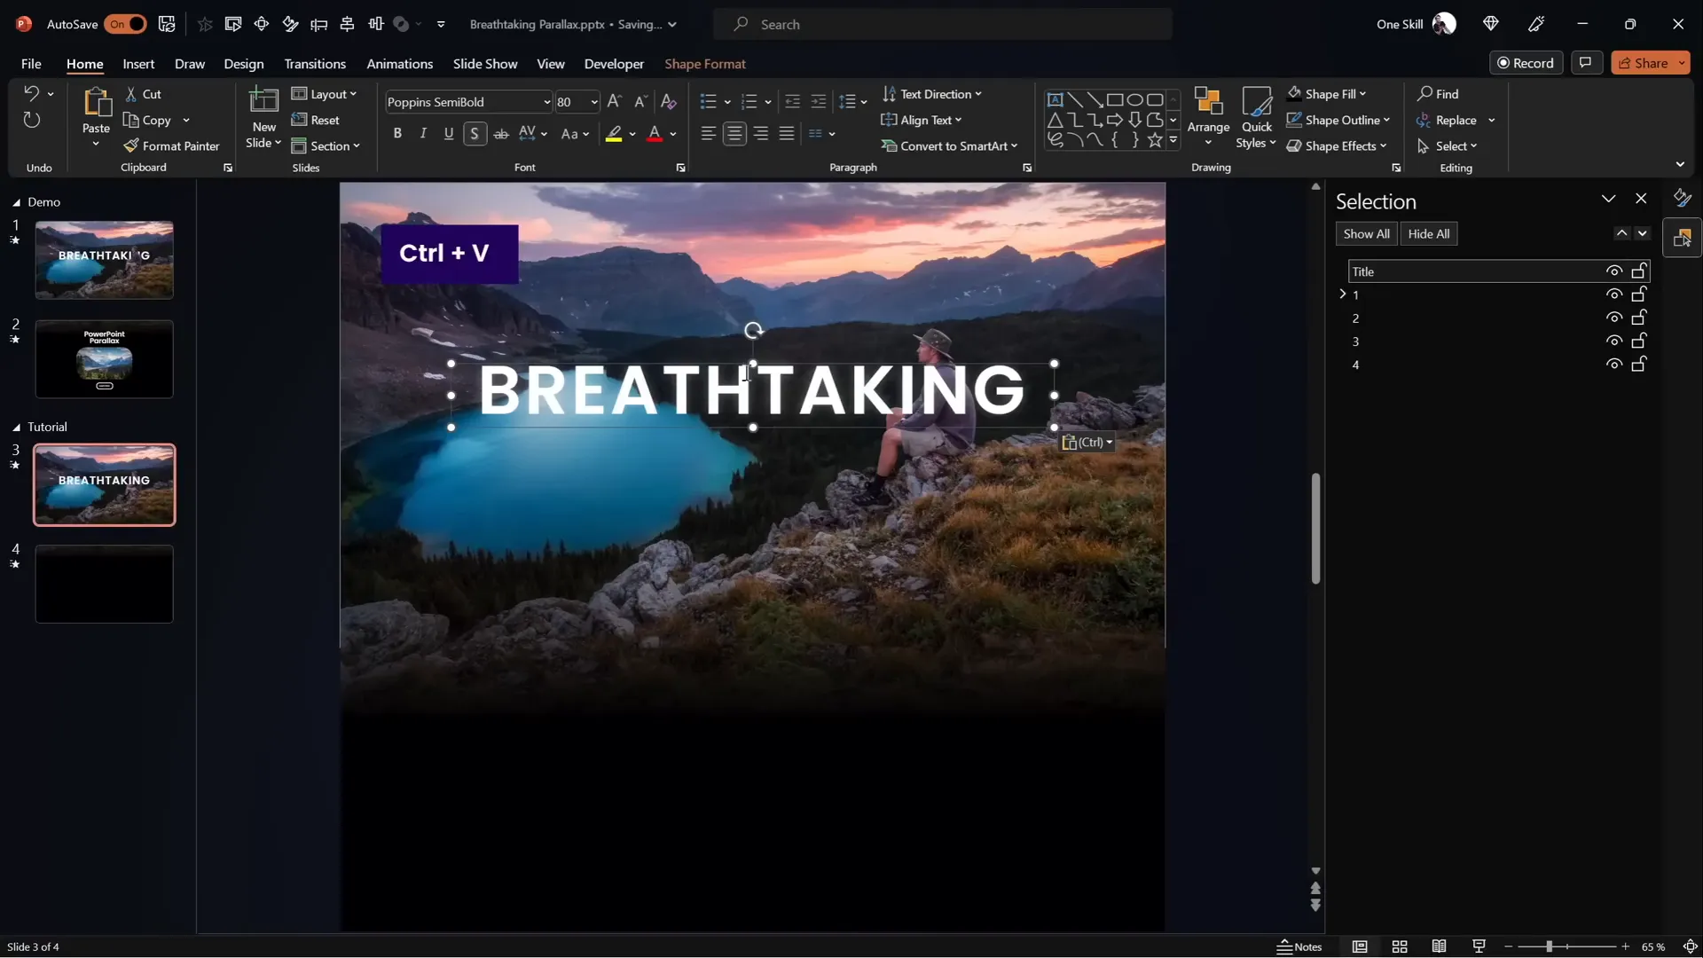Image resolution: width=1703 pixels, height=958 pixels.
Task: Hide object 2 in the Selection pane
Action: [1614, 318]
